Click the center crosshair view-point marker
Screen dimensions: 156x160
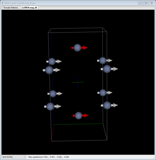click(x=78, y=82)
